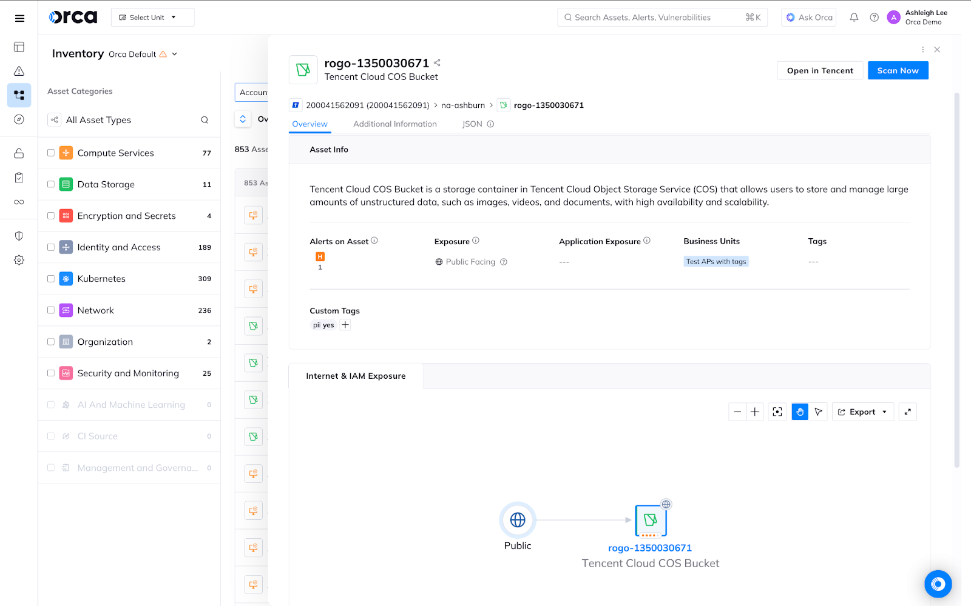
Task: Click the notifications bell icon
Action: tap(854, 18)
